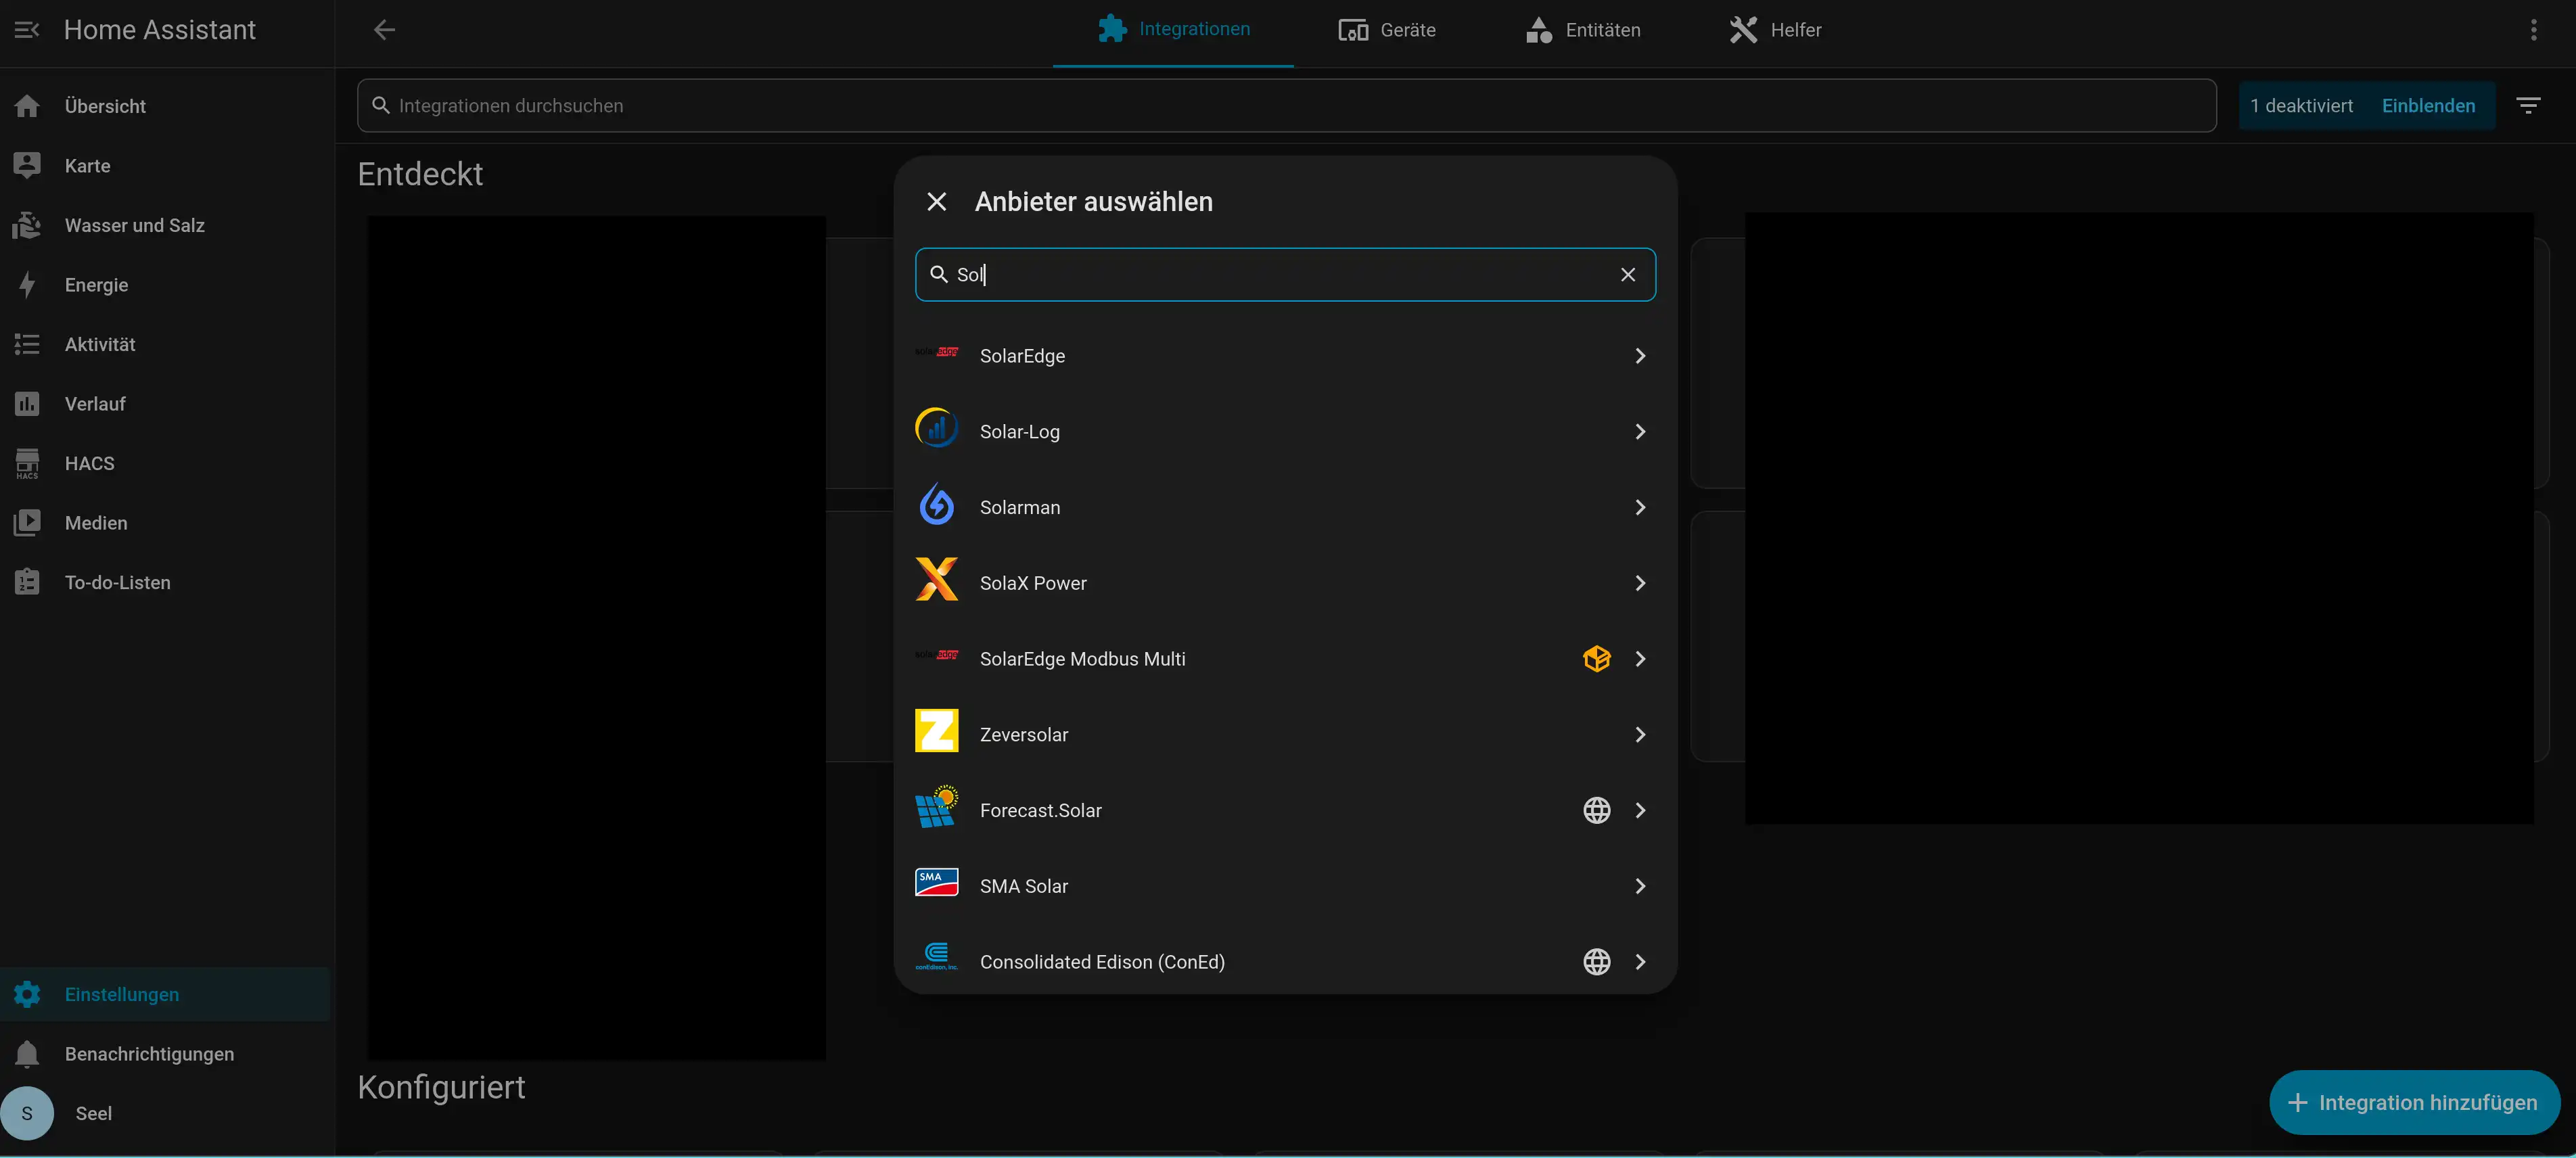Viewport: 2576px width, 1158px height.
Task: Select SolarEdge Modbus Multi text
Action: click(1082, 659)
